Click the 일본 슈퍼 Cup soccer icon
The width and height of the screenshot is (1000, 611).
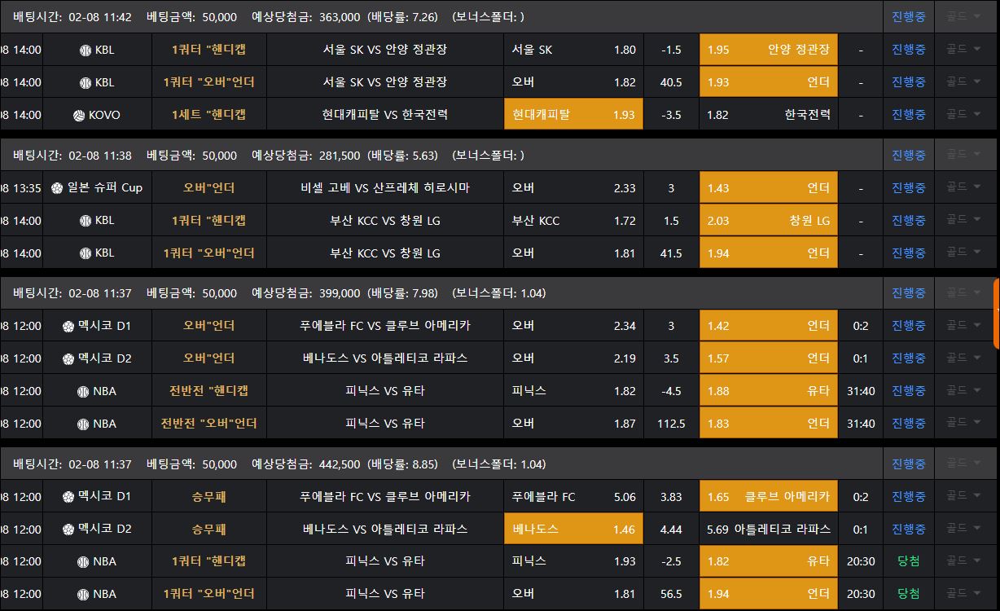point(57,188)
